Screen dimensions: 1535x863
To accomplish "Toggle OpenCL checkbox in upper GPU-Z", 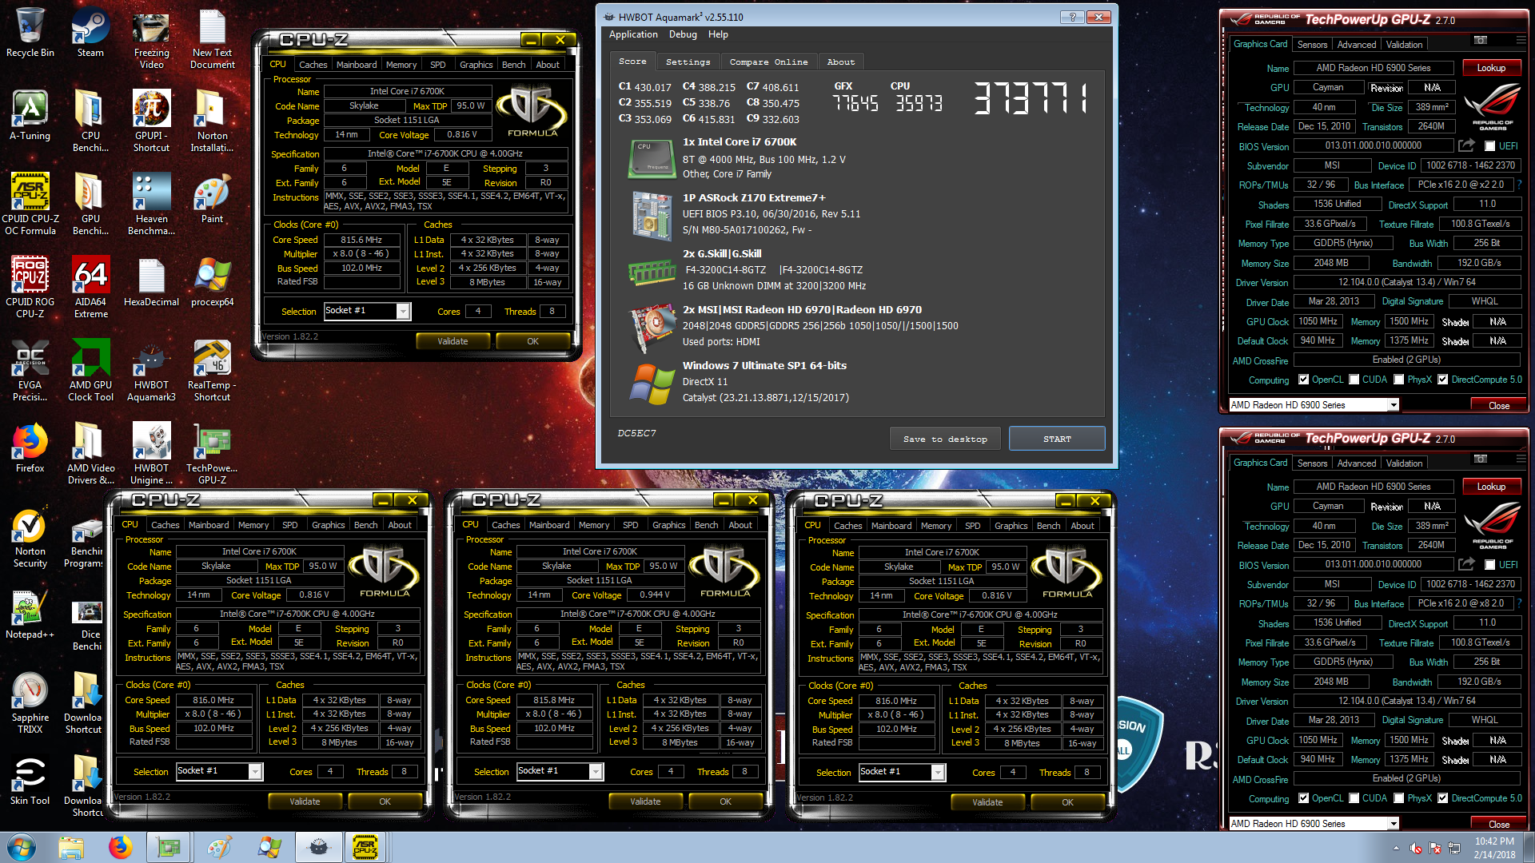I will (1304, 380).
